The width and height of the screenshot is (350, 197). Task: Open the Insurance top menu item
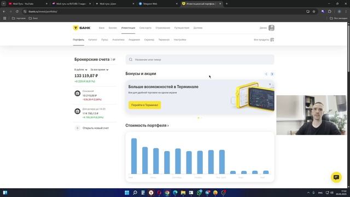click(163, 28)
